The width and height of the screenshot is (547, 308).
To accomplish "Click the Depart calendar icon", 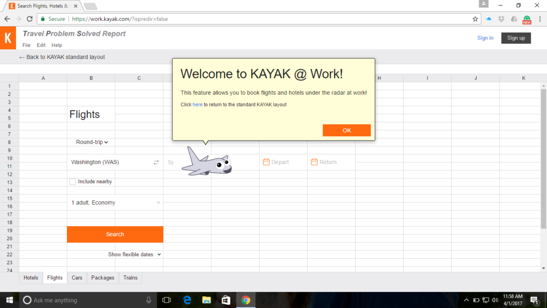I will click(266, 162).
